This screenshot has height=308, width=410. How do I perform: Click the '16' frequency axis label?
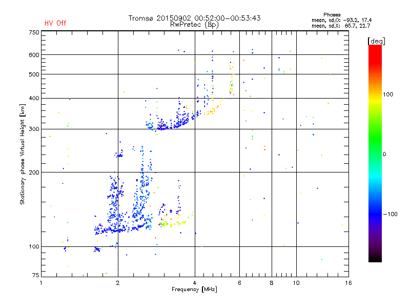coord(348,283)
